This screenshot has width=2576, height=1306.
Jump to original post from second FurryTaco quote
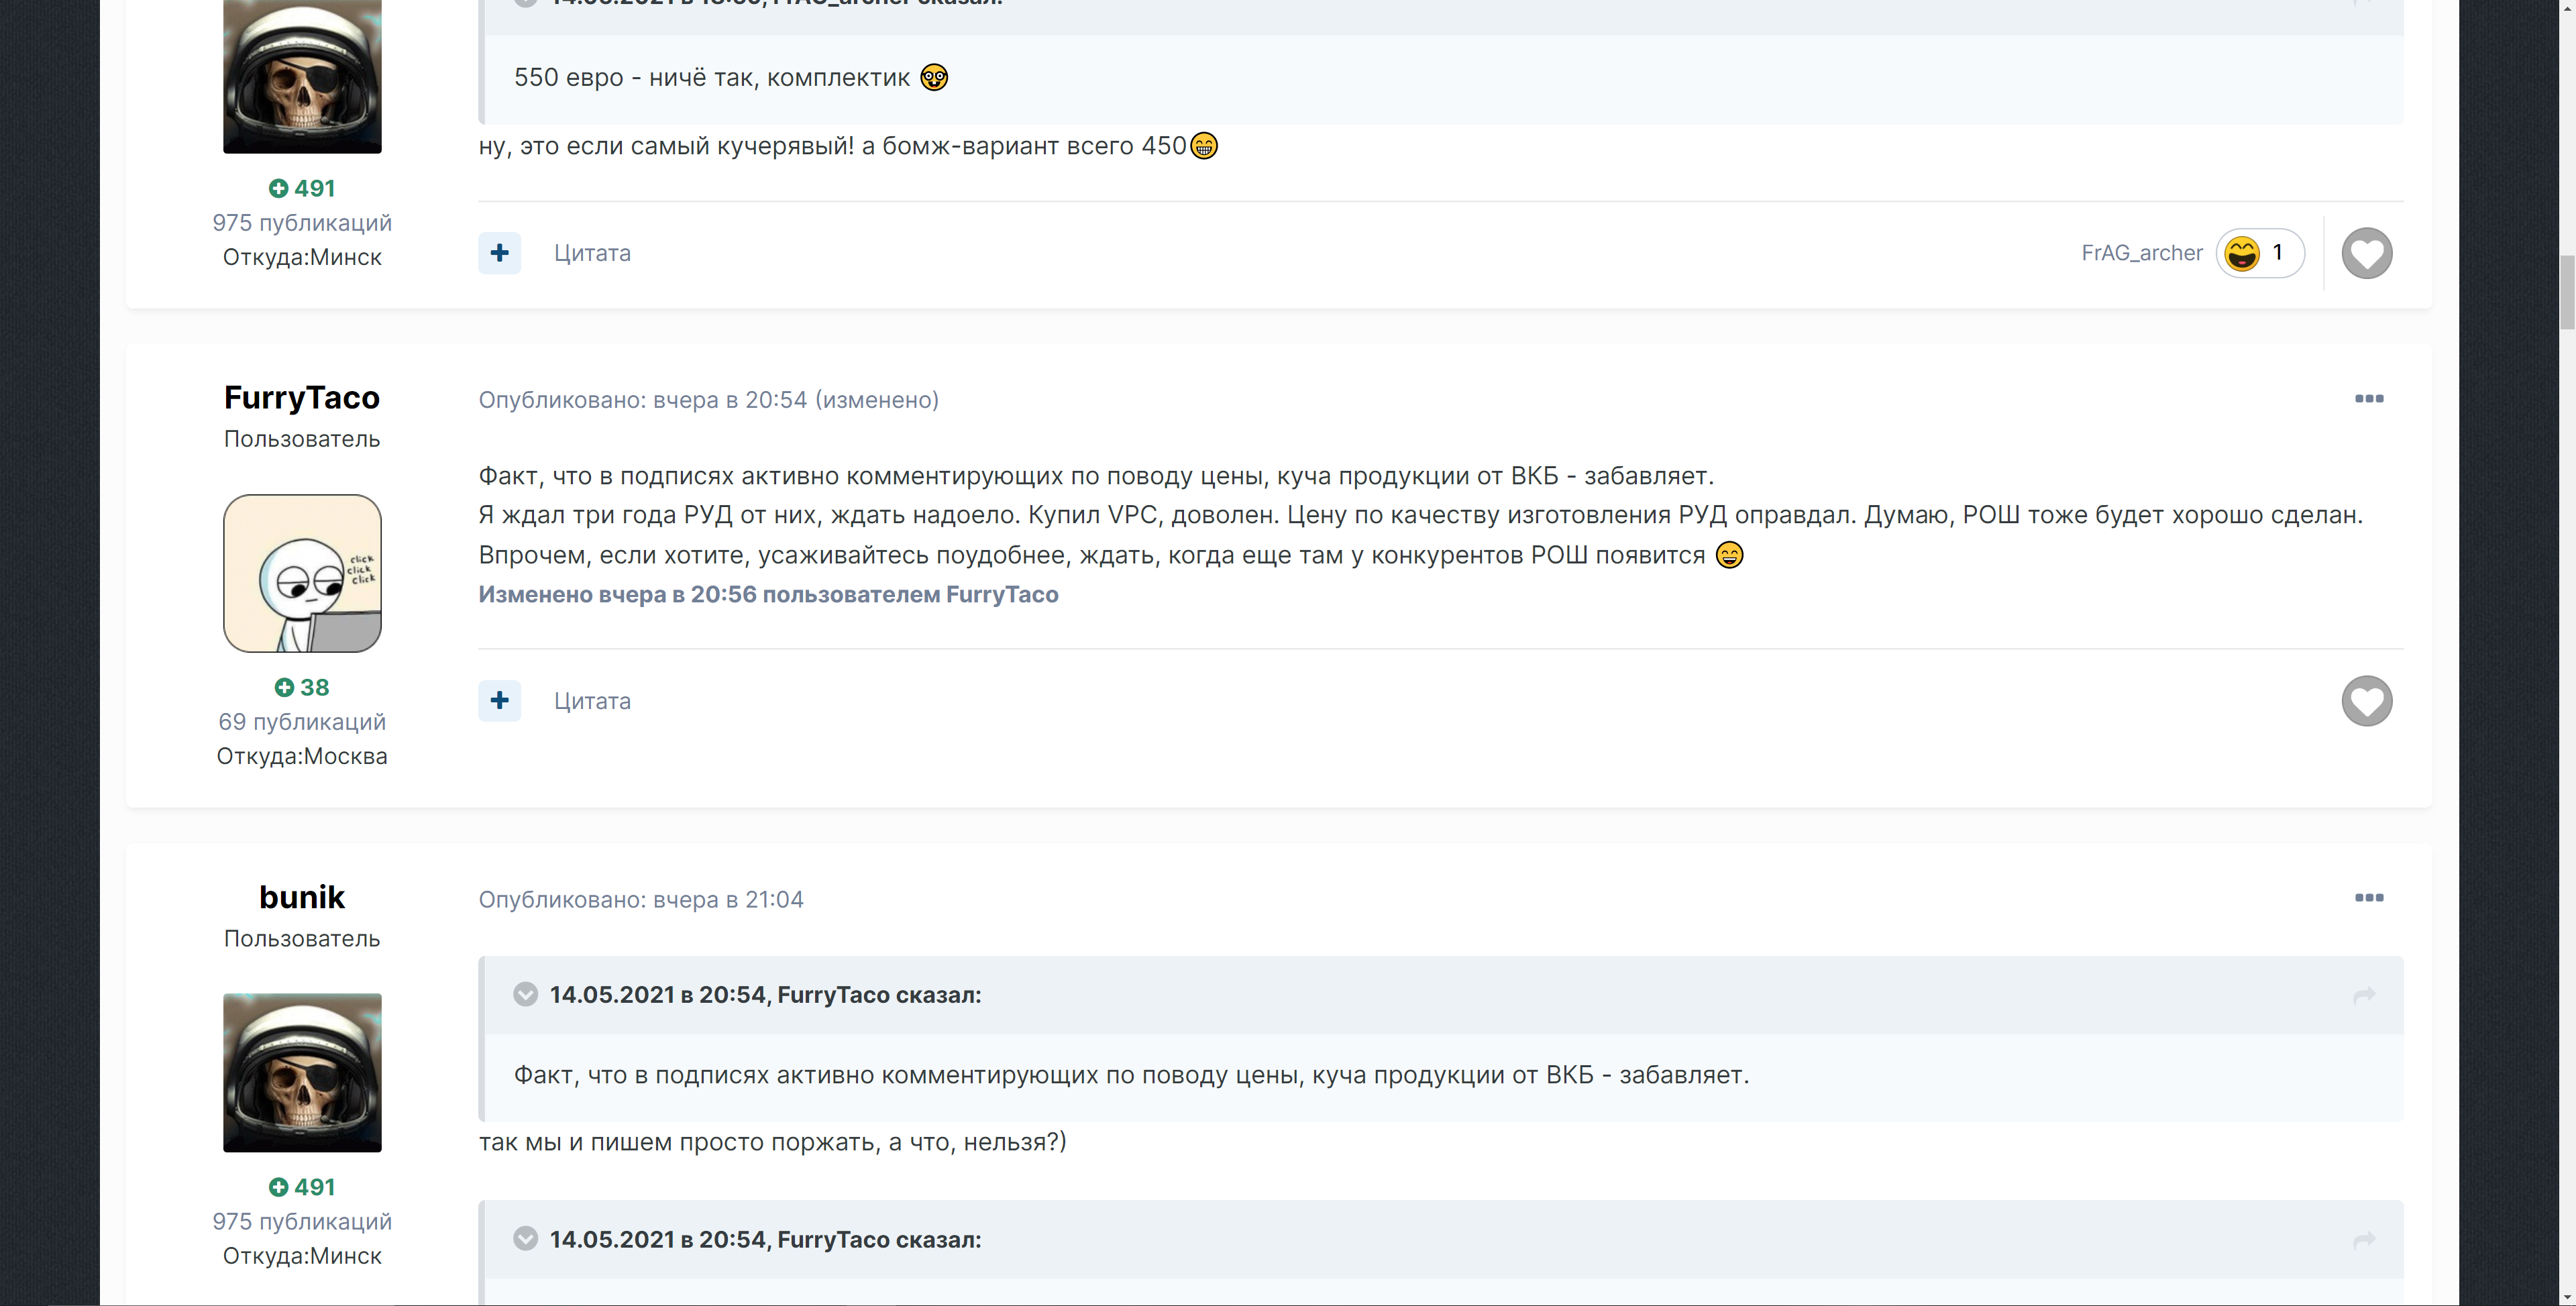pos(2364,1240)
